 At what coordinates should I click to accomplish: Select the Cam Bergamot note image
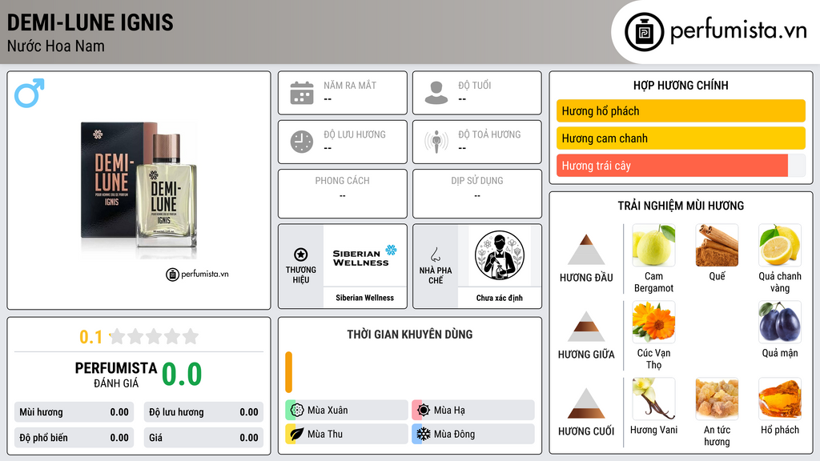pyautogui.click(x=653, y=245)
